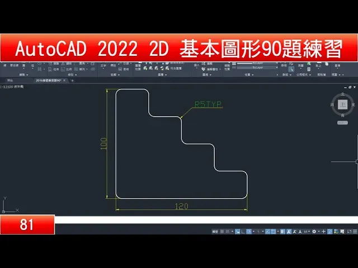Open polar tracking angle dropdown arrow
Screen dimensions: 358x268
253,231
